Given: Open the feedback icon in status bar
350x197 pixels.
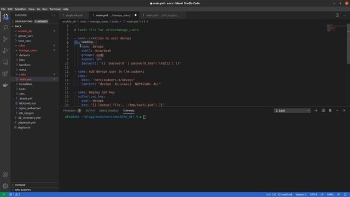Looking at the screenshot, I should tap(339, 195).
